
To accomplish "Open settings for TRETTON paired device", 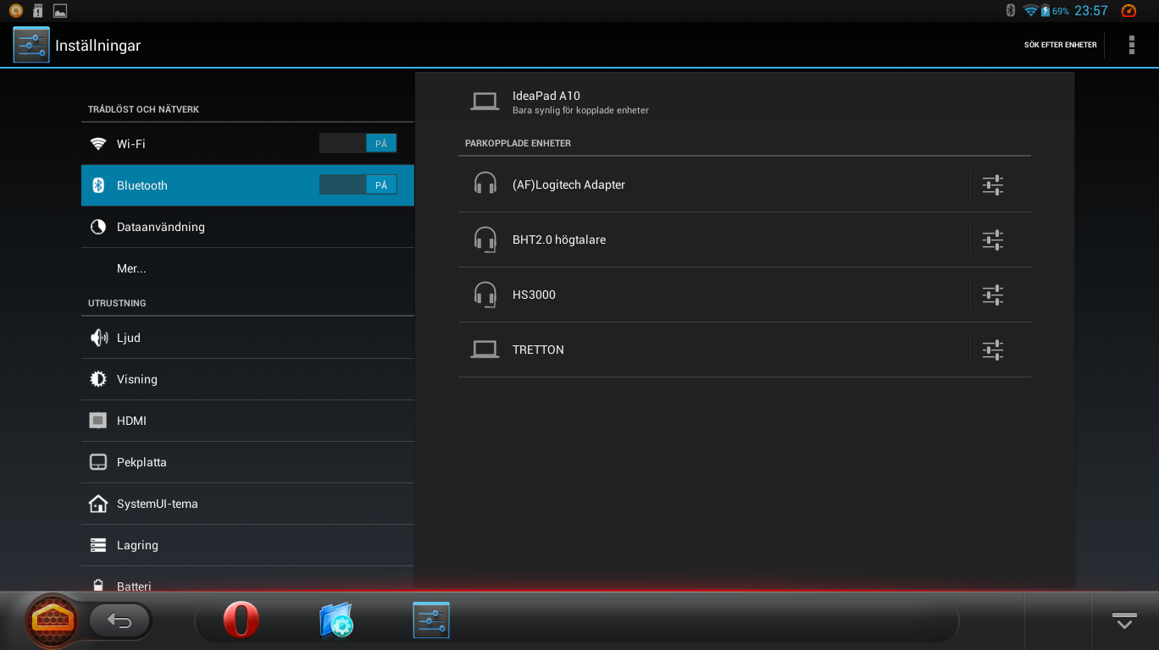I will (x=993, y=350).
